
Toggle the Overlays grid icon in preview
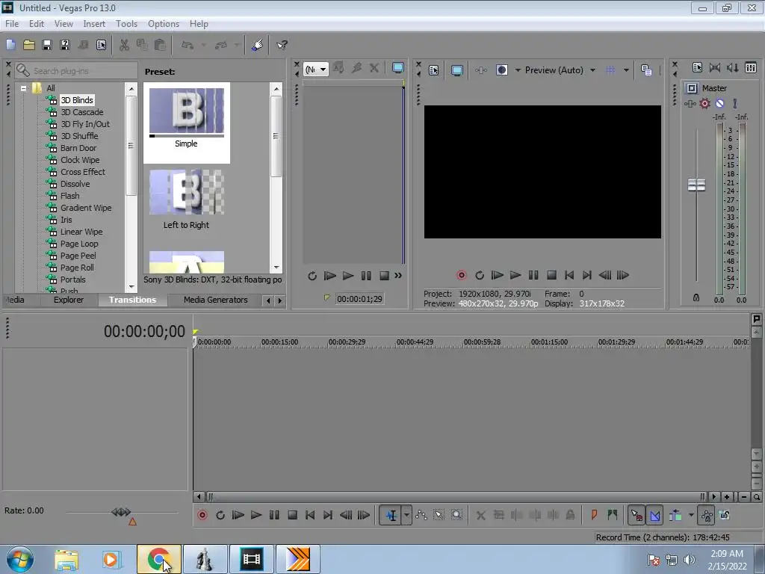(x=610, y=70)
